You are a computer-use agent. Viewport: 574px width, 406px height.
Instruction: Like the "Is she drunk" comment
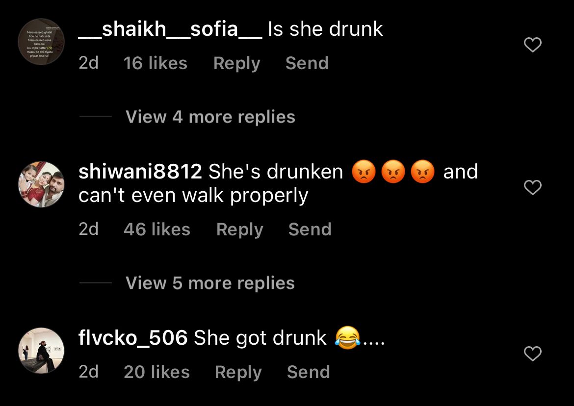pyautogui.click(x=533, y=45)
